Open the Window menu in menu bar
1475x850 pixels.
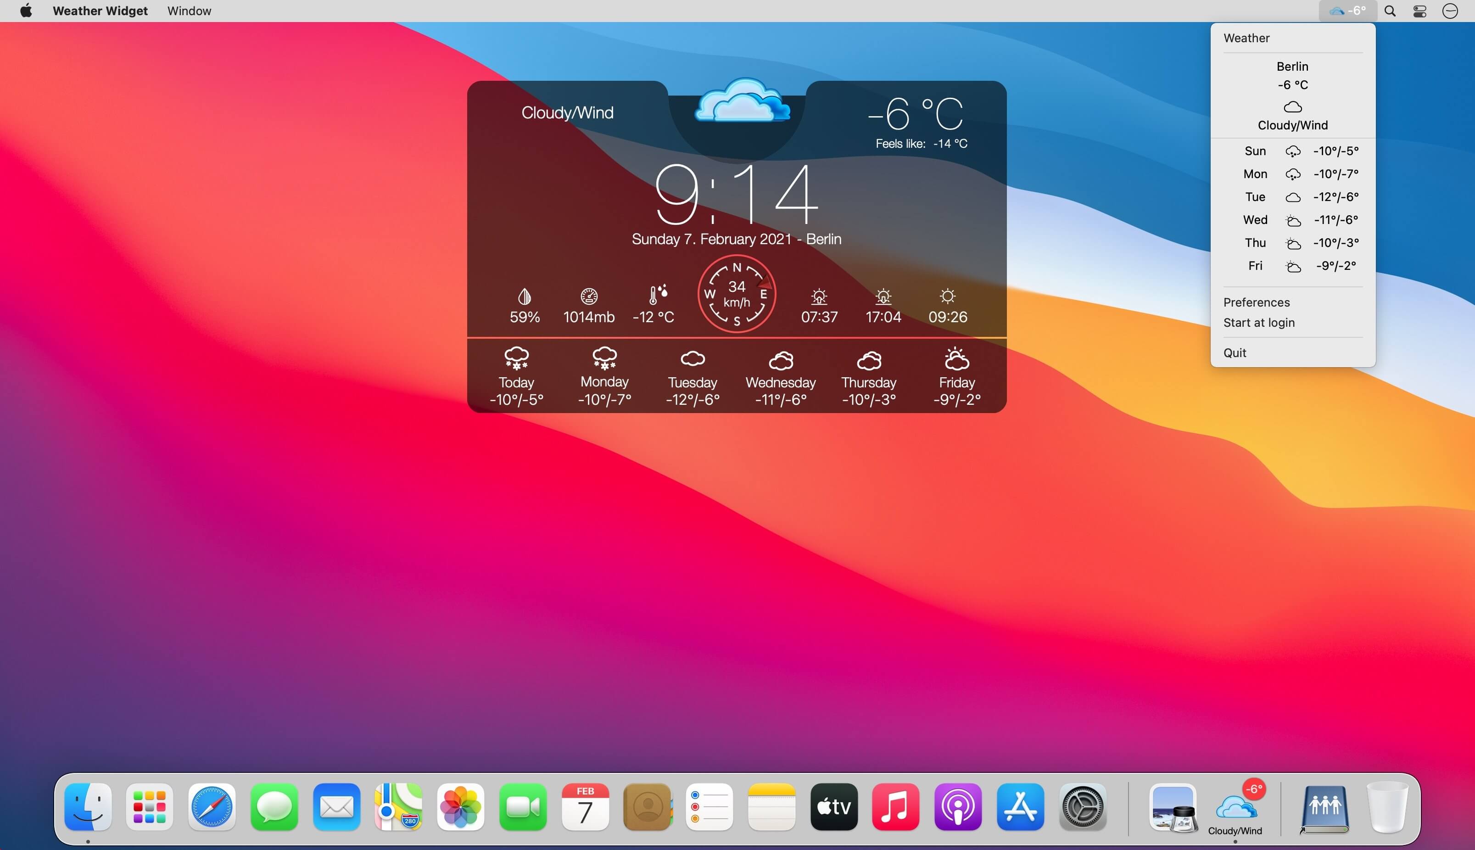[189, 11]
